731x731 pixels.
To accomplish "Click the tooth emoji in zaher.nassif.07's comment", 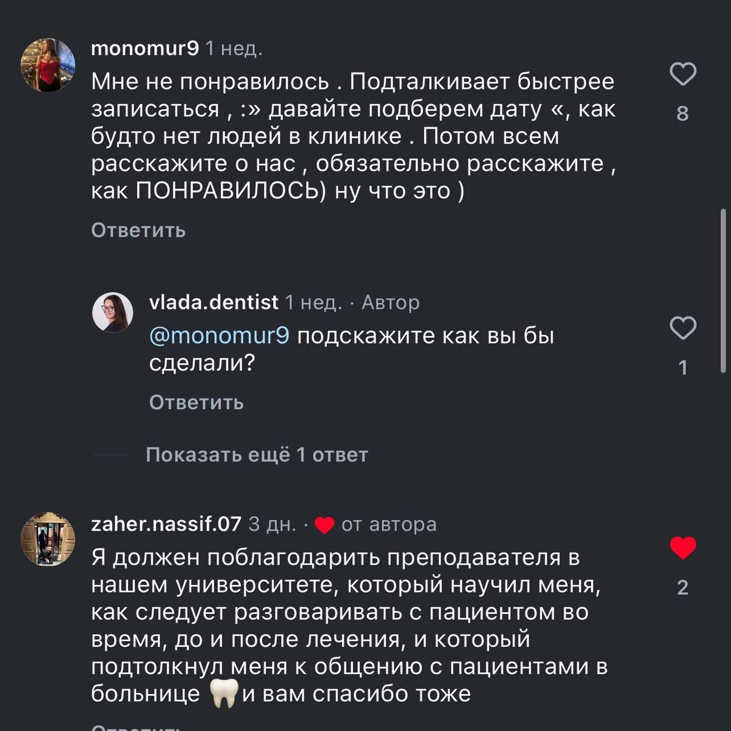I will coord(224,693).
